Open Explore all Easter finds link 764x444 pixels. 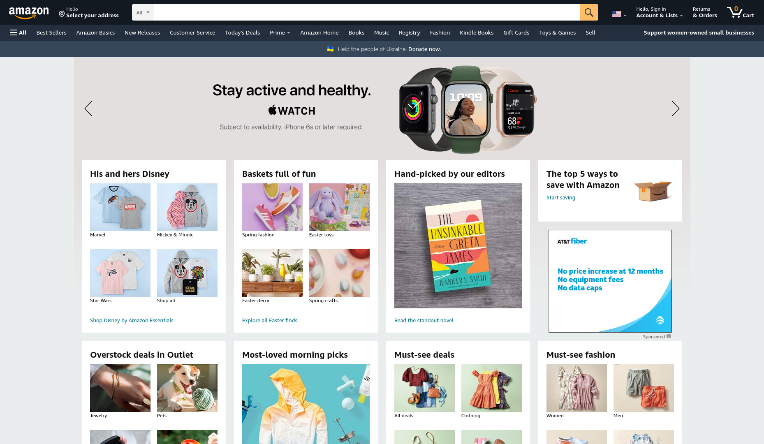(270, 320)
